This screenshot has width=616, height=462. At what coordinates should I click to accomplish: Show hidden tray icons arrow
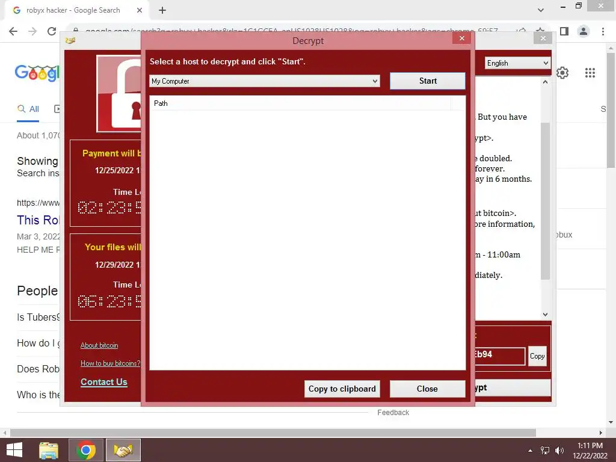(x=531, y=451)
